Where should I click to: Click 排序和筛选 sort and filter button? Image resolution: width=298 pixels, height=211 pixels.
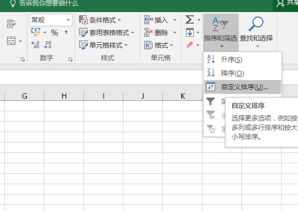(221, 32)
